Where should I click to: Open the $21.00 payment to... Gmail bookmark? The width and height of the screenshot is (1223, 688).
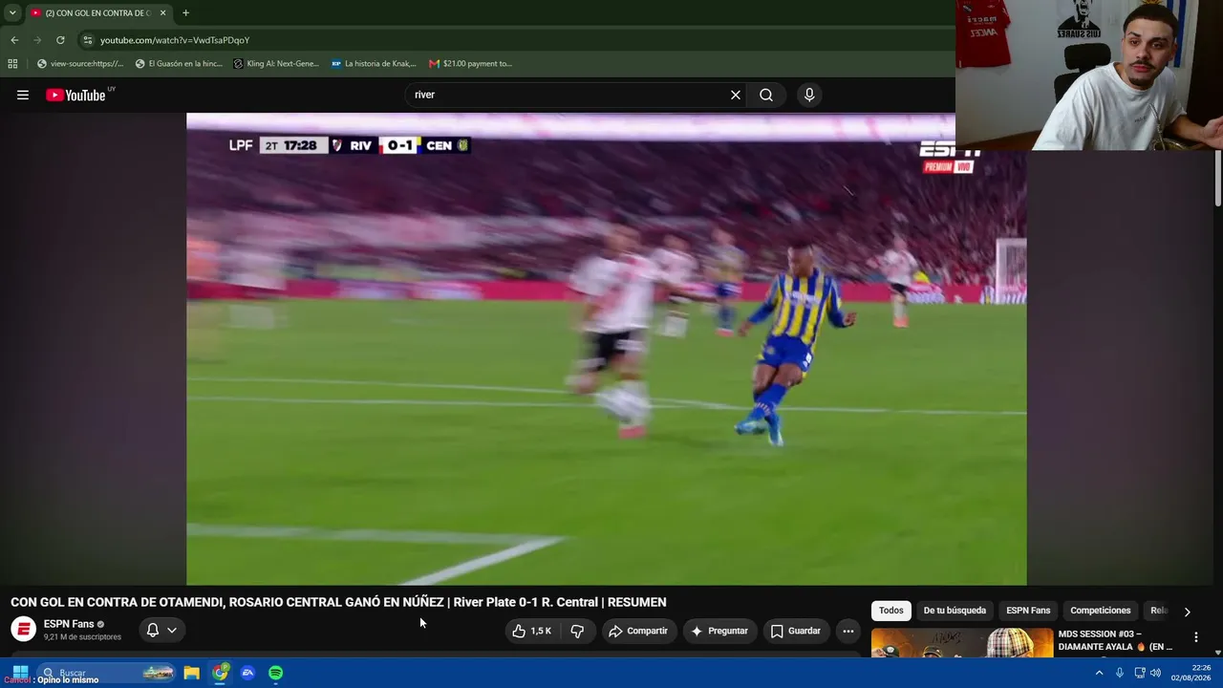pos(470,64)
